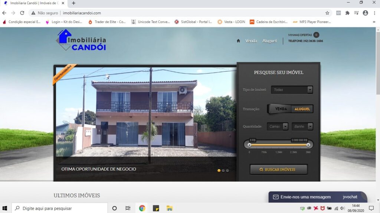Viewport: 380px width, 213px height.
Task: Click the McAfee shield tray icon
Action: [322, 208]
